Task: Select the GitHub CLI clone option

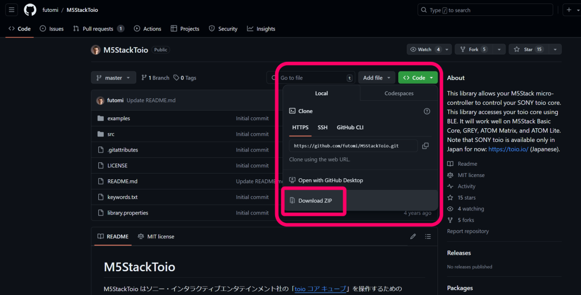Action: (350, 128)
